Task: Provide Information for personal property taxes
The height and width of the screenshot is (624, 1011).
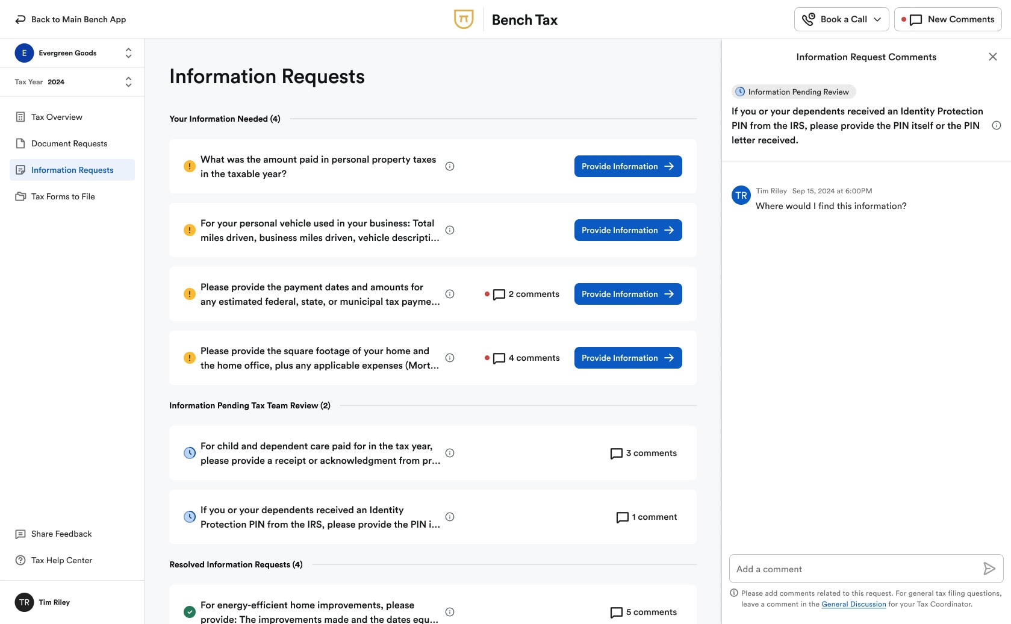Action: pos(628,166)
